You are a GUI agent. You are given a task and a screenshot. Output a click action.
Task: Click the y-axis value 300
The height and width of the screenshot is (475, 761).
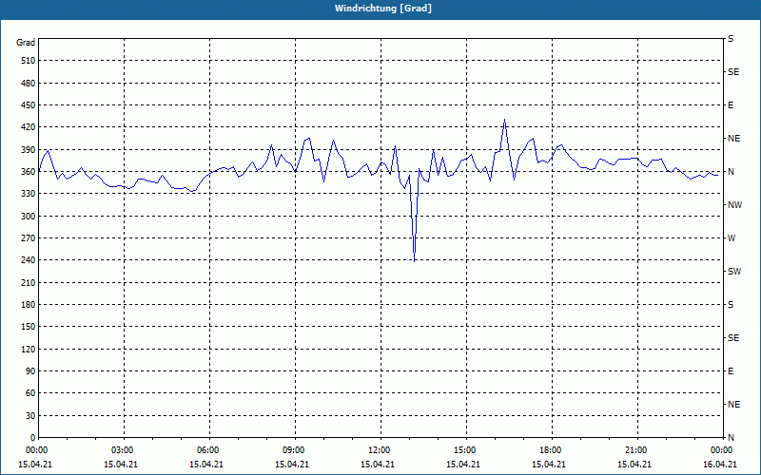[x=29, y=217]
